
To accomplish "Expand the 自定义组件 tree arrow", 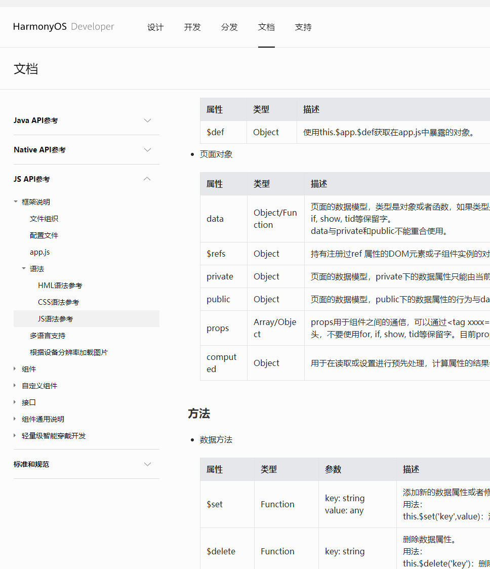I will (15, 385).
